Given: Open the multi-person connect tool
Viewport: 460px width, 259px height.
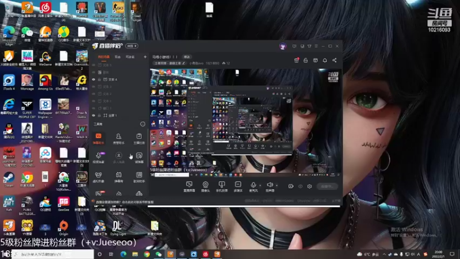Looking at the screenshot, I should click(x=118, y=157).
